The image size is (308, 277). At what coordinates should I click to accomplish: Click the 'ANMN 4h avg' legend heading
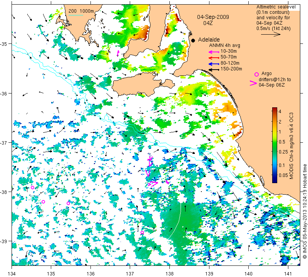224,45
